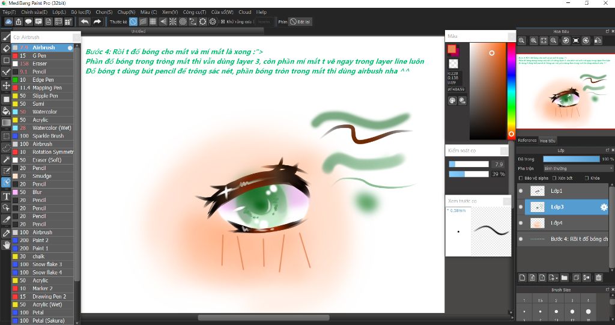This screenshot has height=325, width=615.
Task: Enable Bảo vệ alpha checkbox
Action: pos(521,178)
